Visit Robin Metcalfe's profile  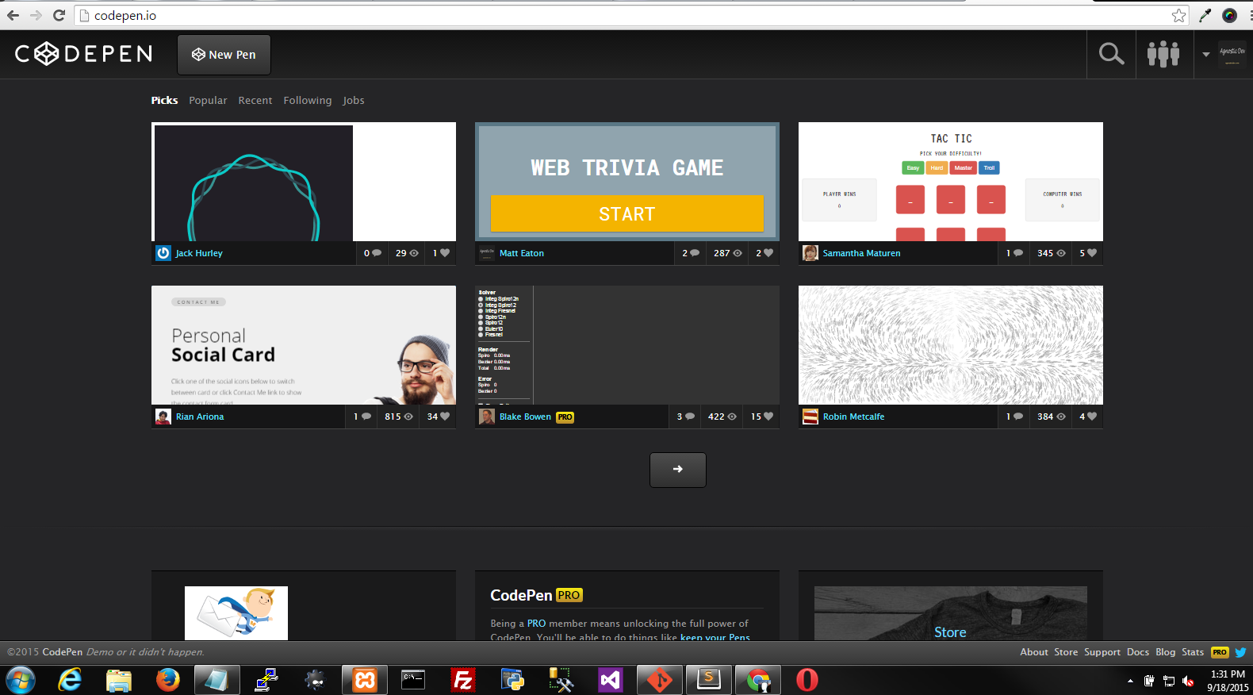pos(853,417)
